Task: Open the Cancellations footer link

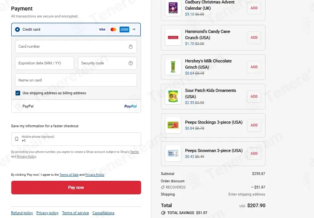Action: (x=104, y=213)
